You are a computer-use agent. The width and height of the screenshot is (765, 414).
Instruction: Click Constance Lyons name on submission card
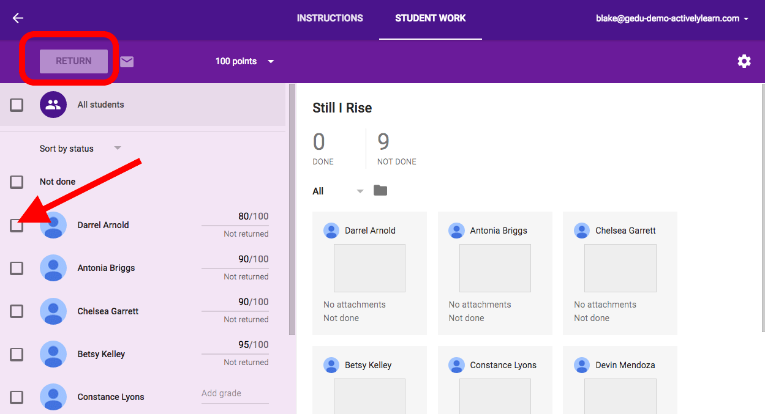(x=503, y=365)
